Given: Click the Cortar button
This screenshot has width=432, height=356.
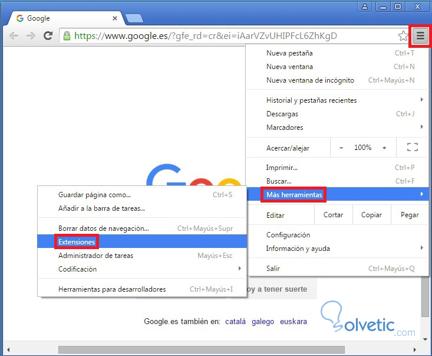Looking at the screenshot, I should (x=334, y=215).
